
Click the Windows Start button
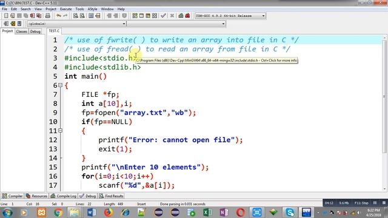(x=7, y=213)
